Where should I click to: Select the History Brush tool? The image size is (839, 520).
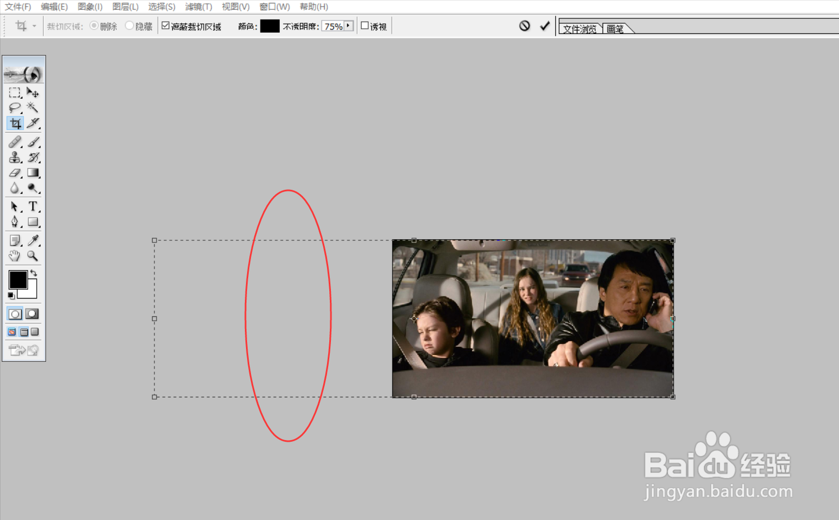point(33,158)
